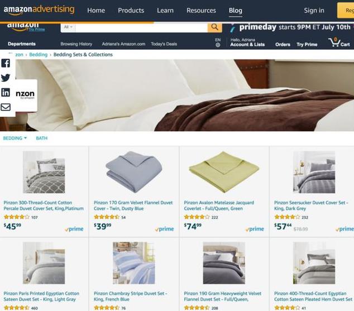Expand the All search category dropdown
The height and width of the screenshot is (311, 354).
click(x=68, y=27)
